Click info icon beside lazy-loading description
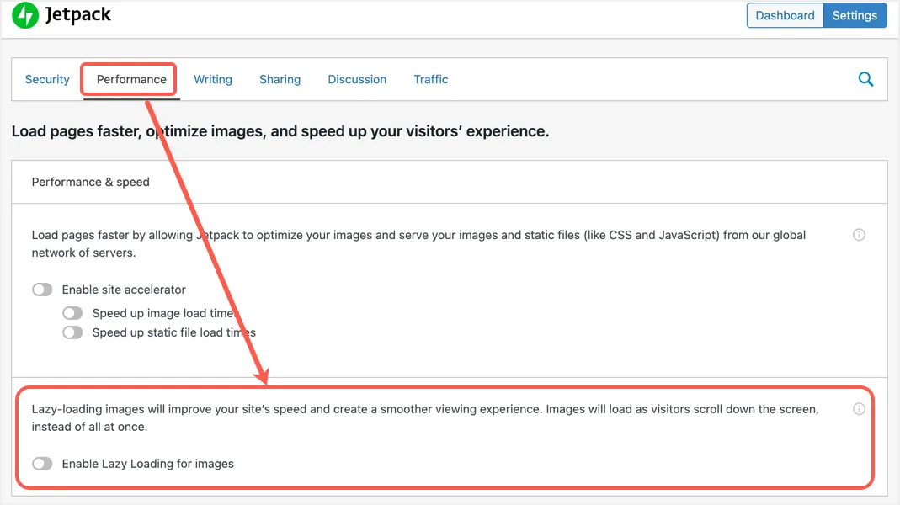Screen dimensions: 900x505 859,409
